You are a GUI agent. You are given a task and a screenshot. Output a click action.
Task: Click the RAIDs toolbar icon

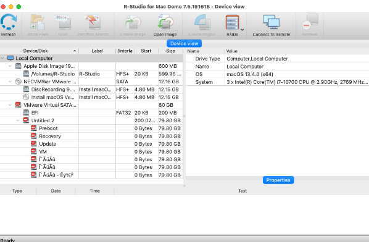232,23
